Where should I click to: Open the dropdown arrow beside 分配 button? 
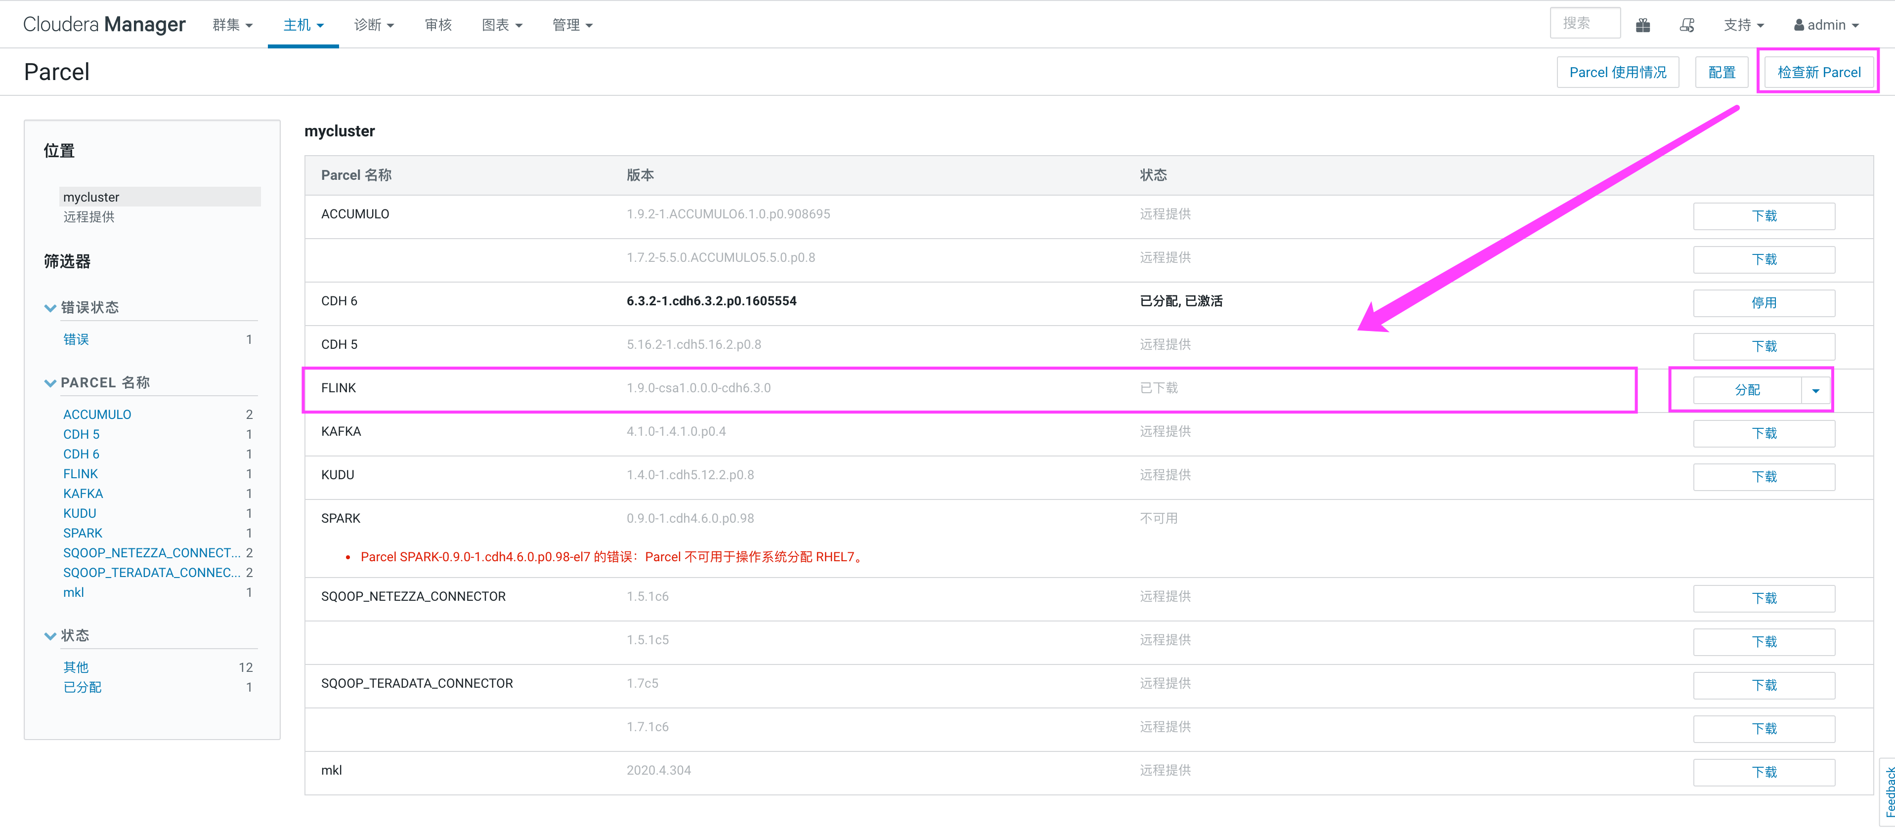coord(1815,390)
